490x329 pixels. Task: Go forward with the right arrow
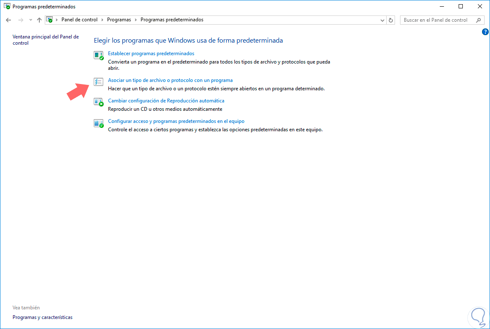click(21, 20)
